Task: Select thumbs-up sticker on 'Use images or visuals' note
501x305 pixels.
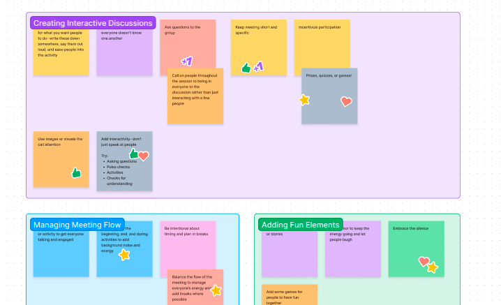Action: (x=76, y=173)
